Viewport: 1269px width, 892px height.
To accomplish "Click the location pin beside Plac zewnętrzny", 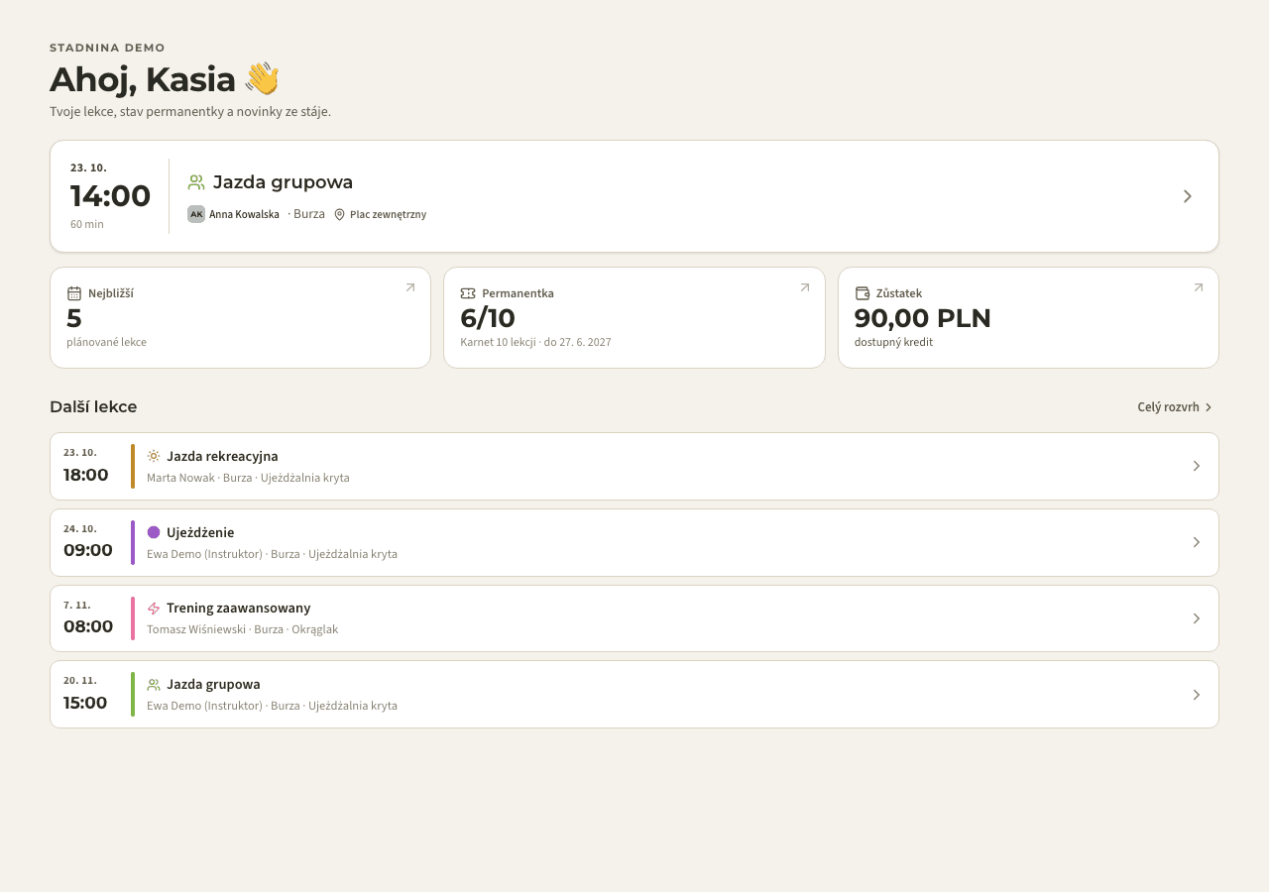I will coord(339,214).
